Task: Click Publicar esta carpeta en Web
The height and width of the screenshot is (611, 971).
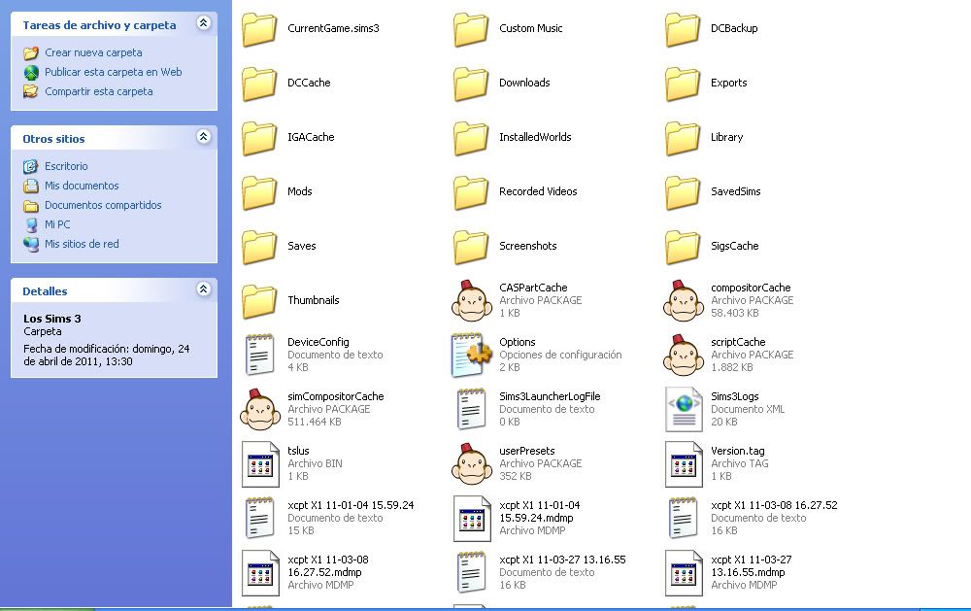Action: coord(113,72)
